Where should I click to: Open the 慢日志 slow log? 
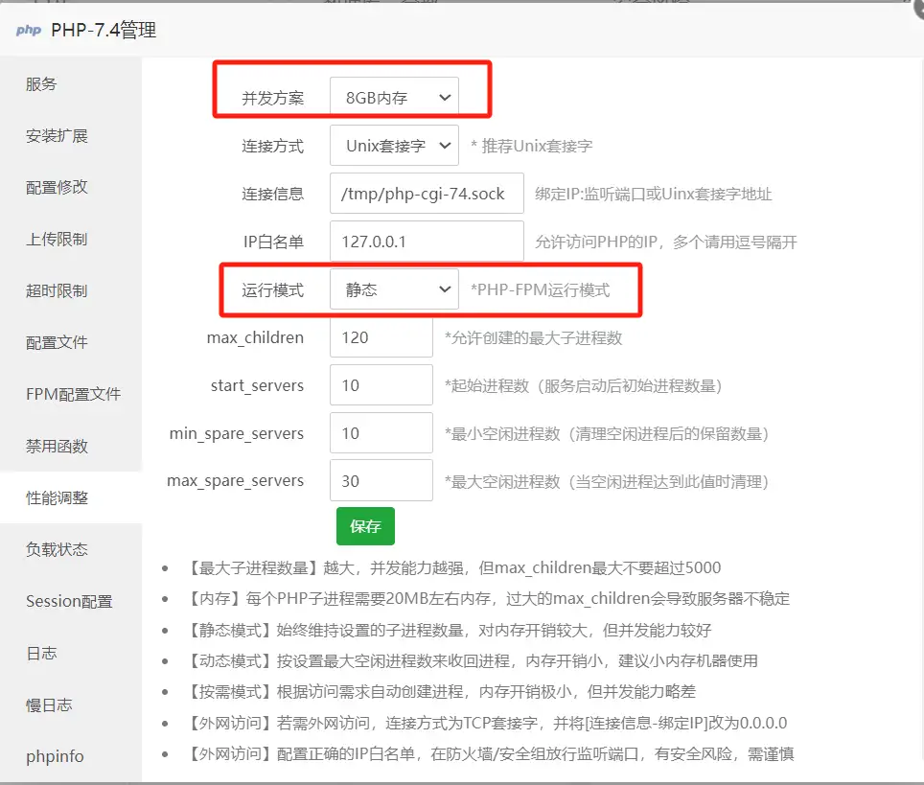click(47, 704)
